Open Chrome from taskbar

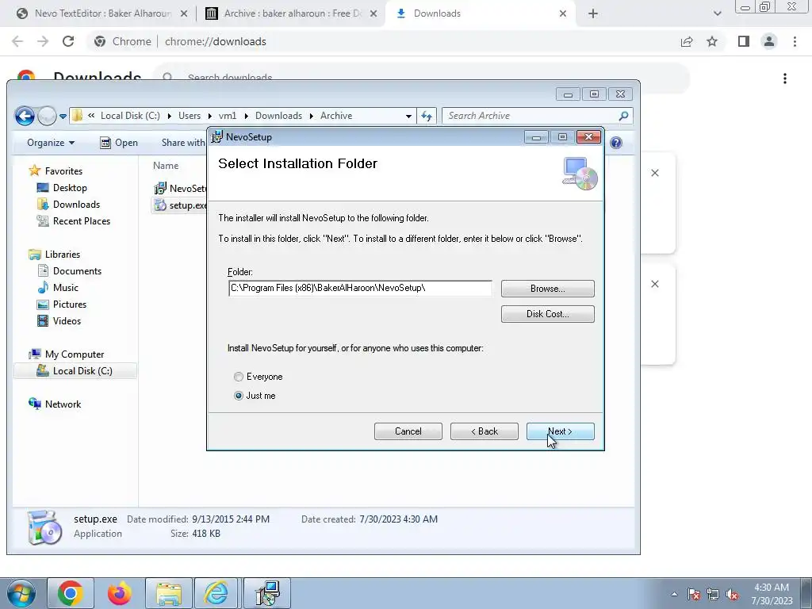(x=71, y=593)
